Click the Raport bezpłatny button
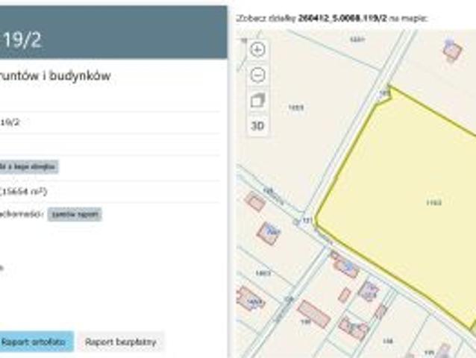476x358 pixels. point(120,342)
